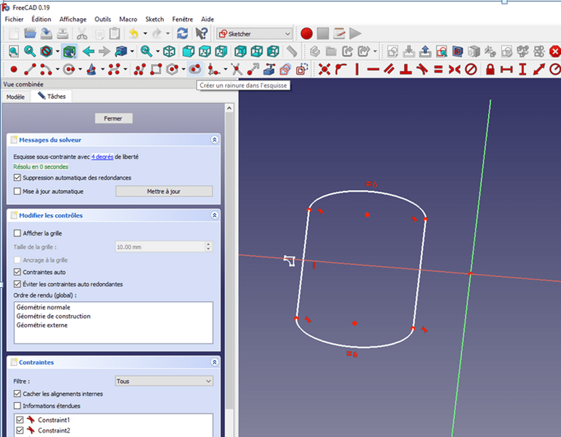The image size is (561, 437).
Task: Apply the lock constraint
Action: [490, 70]
